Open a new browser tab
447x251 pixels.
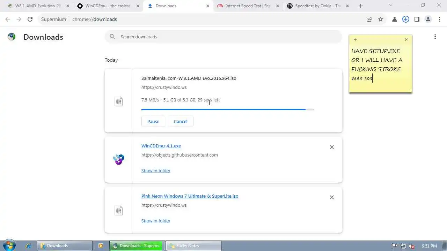click(x=361, y=6)
